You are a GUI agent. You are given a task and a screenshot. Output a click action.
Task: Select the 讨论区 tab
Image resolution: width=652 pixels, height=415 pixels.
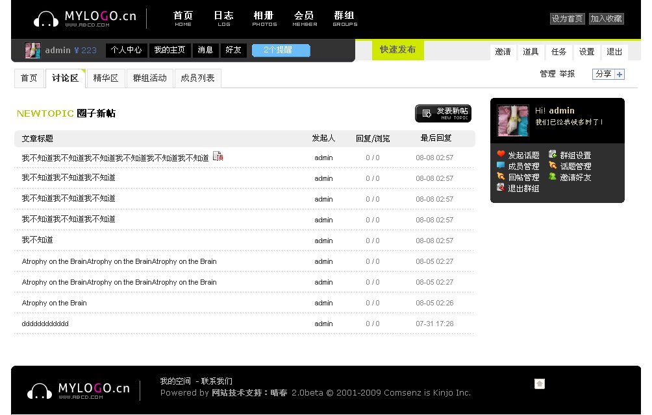[66, 78]
